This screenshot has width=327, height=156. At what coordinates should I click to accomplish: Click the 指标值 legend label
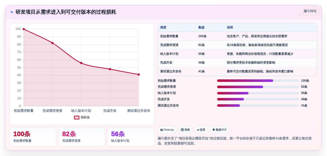pos(85,117)
